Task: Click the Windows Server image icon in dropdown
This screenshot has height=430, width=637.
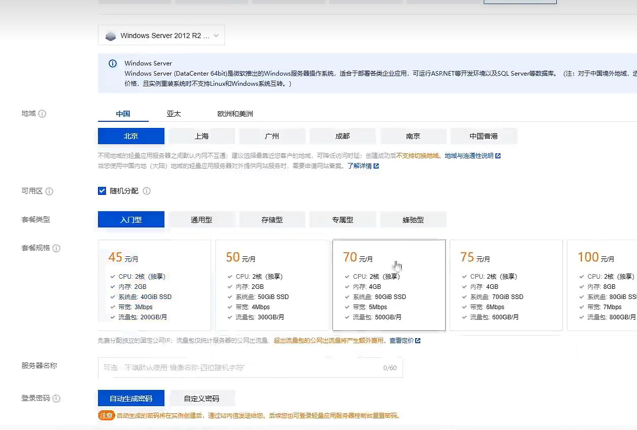Action: [110, 36]
